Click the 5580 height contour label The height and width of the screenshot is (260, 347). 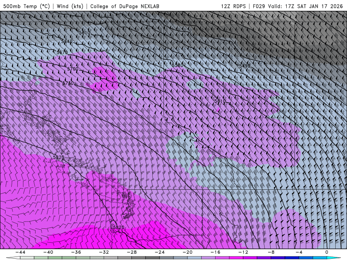coord(177,65)
